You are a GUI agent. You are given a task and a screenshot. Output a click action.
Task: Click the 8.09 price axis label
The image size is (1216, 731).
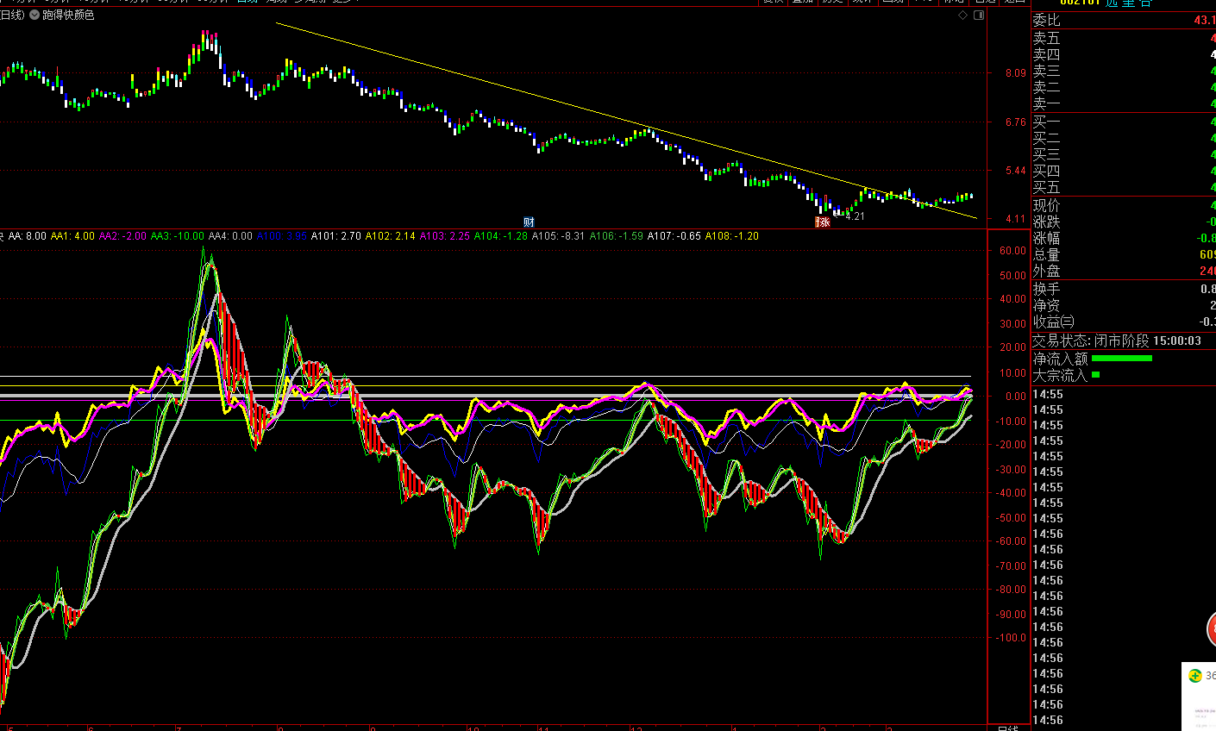[x=1016, y=73]
